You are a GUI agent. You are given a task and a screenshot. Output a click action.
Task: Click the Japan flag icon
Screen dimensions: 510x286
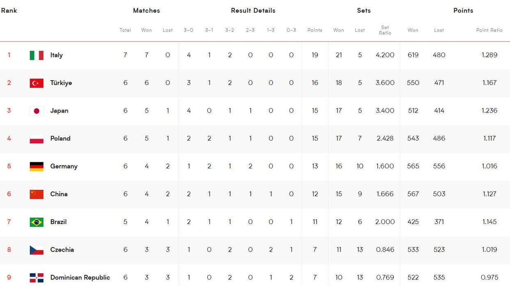tap(37, 111)
